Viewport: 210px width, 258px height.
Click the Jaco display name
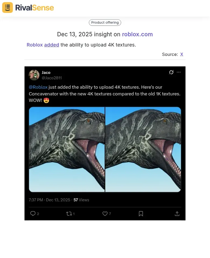pos(46,73)
